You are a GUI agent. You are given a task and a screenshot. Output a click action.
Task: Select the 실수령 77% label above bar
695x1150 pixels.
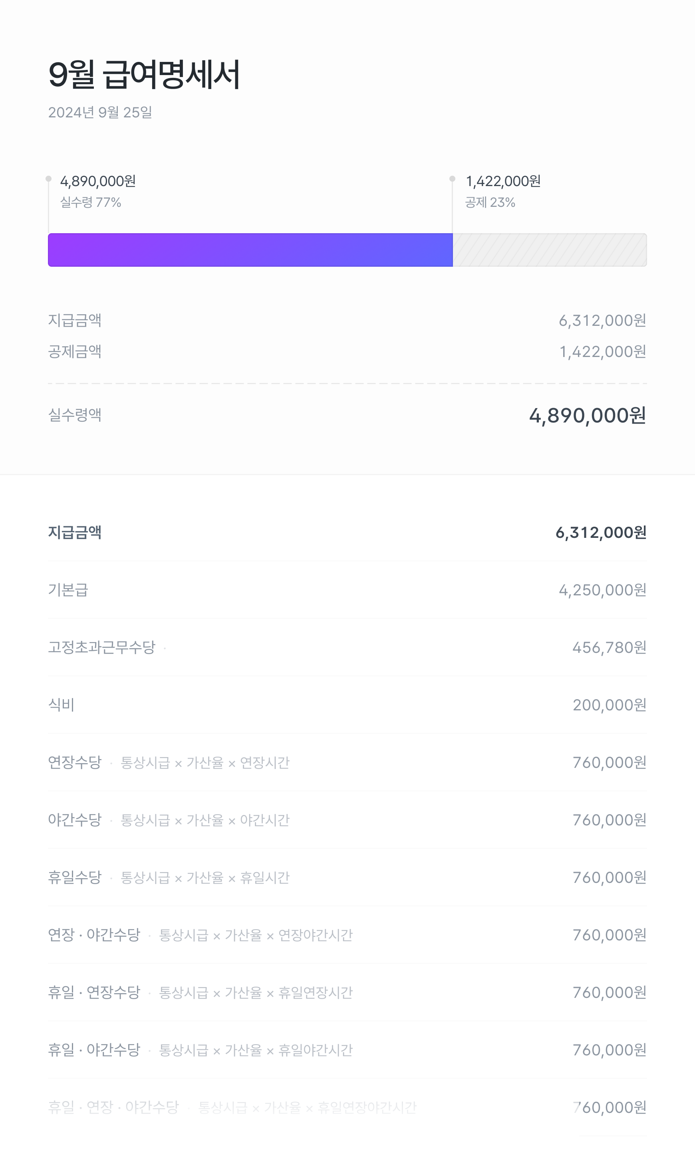coord(91,202)
